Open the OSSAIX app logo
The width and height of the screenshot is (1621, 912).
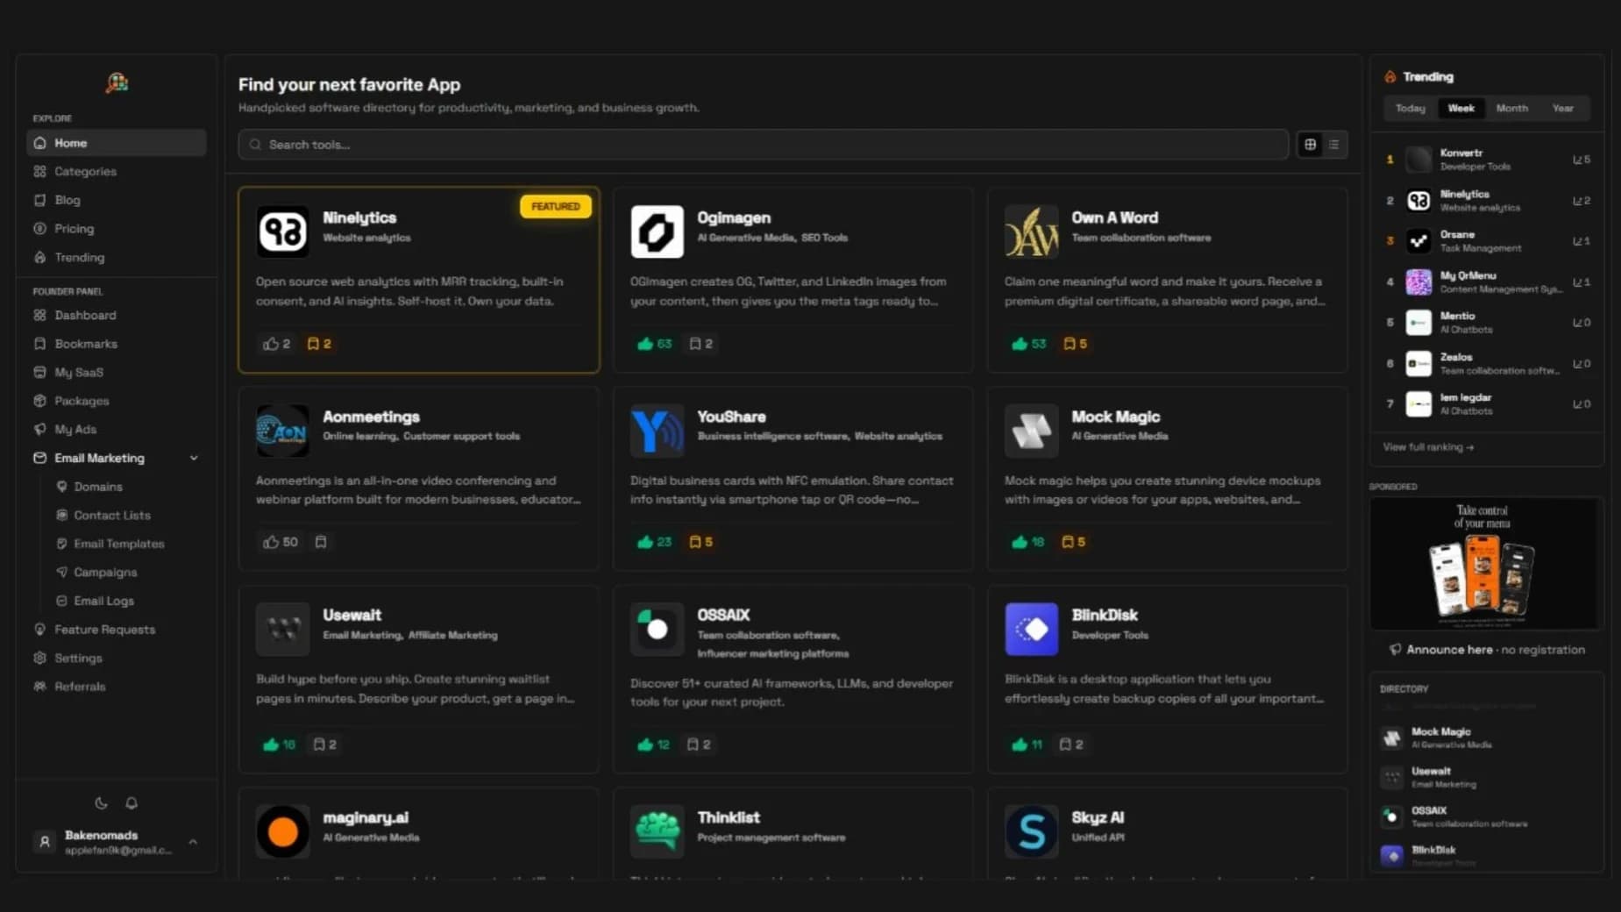(657, 629)
